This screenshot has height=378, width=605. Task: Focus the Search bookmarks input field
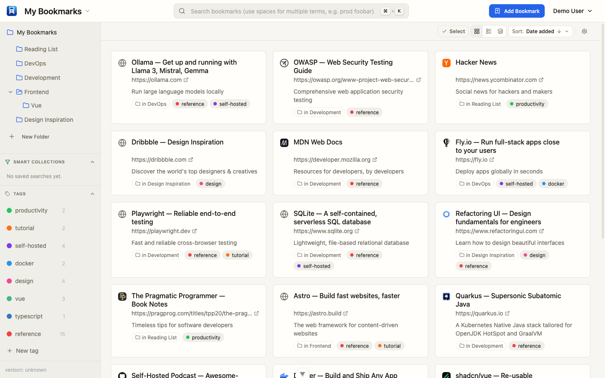point(291,11)
